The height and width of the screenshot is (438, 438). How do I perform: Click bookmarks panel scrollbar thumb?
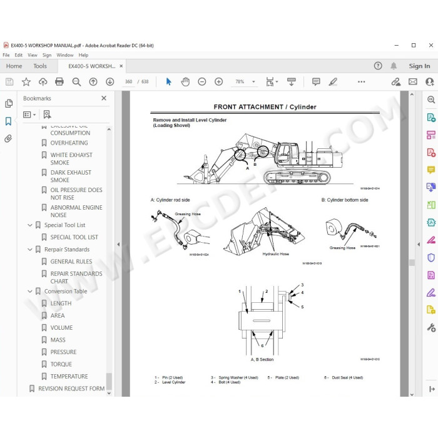click(x=109, y=380)
